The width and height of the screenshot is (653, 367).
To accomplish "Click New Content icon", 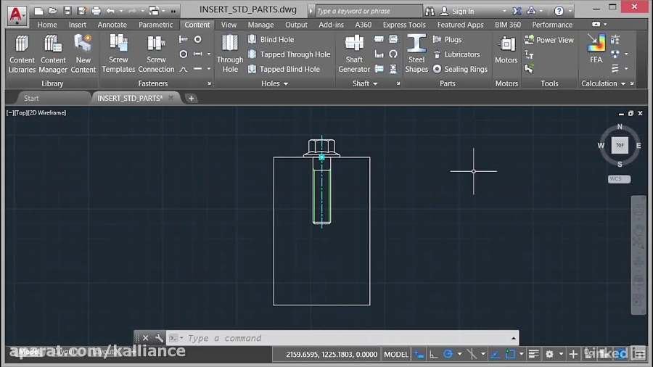I will coord(83,54).
